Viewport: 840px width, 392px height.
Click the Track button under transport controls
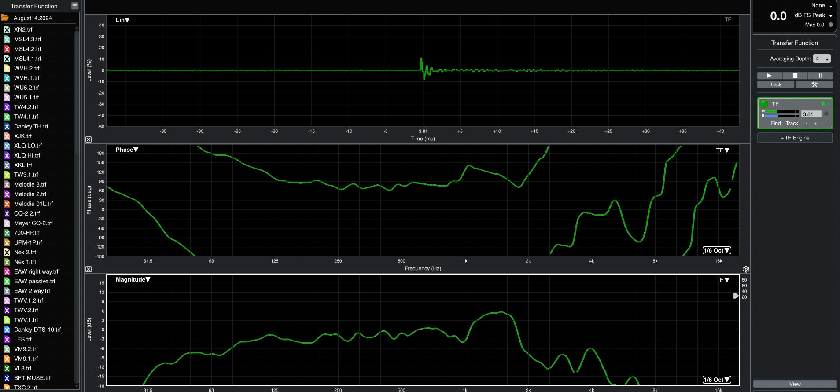[x=776, y=84]
